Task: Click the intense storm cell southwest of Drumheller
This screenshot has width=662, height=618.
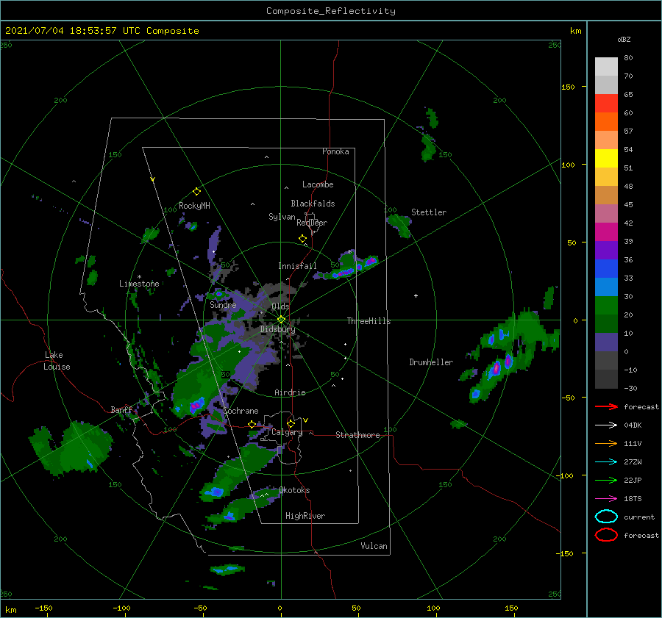Action: pyautogui.click(x=496, y=369)
